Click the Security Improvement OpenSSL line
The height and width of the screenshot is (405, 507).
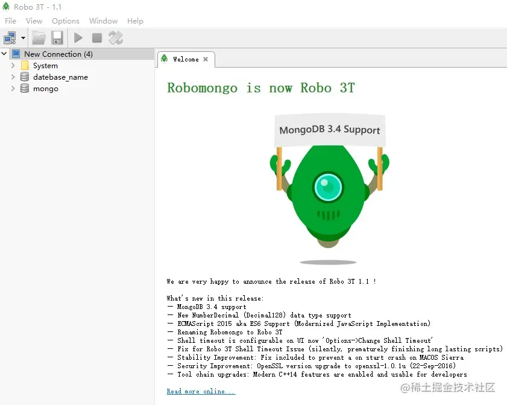[x=312, y=366]
